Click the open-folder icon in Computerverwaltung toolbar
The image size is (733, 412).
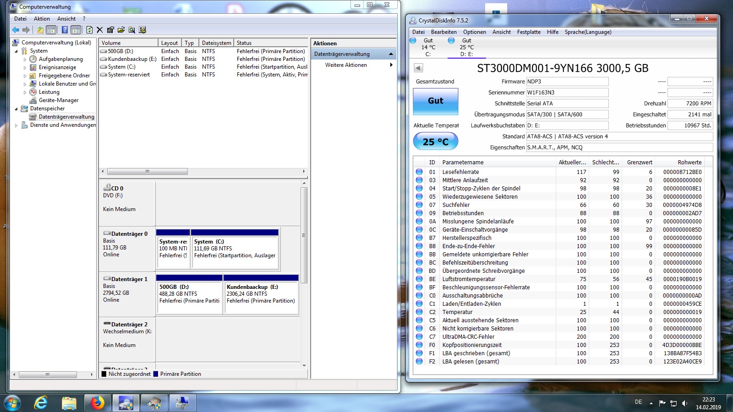(x=121, y=30)
